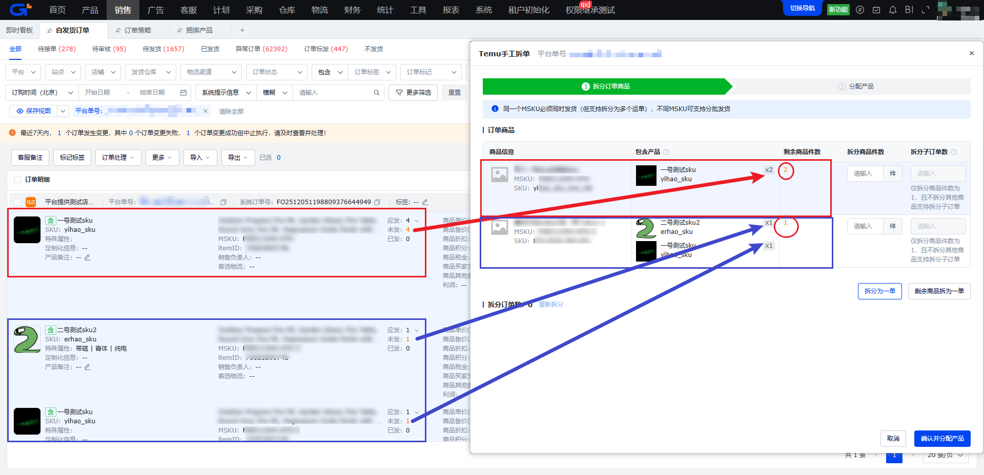Edit the order 标签 pencil icon
The height and width of the screenshot is (475, 984).
(425, 202)
